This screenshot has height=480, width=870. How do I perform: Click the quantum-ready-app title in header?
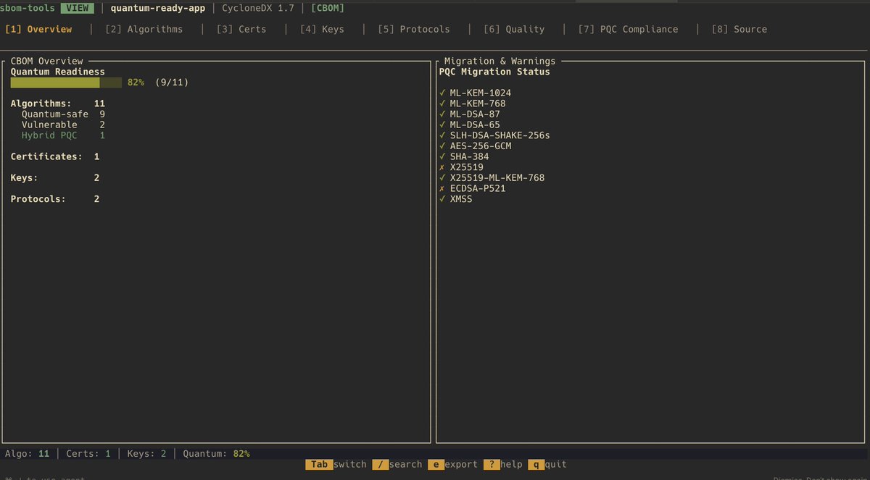click(158, 8)
